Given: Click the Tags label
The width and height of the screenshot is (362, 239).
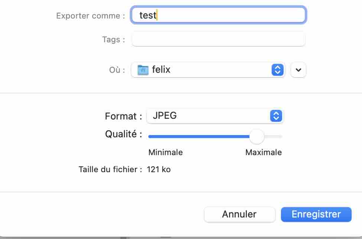Looking at the screenshot, I should pyautogui.click(x=114, y=39).
